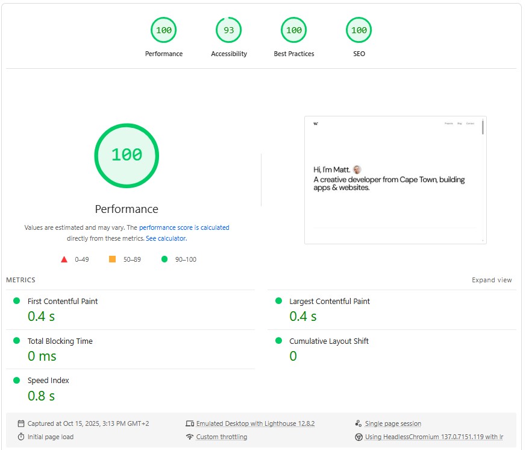Expand the First Contentful Paint metric

63,301
